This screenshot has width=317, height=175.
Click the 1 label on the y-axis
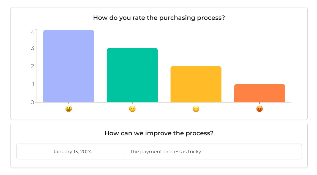tap(32, 84)
